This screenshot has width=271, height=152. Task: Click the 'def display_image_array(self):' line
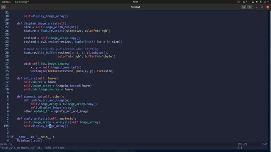pos(42,24)
